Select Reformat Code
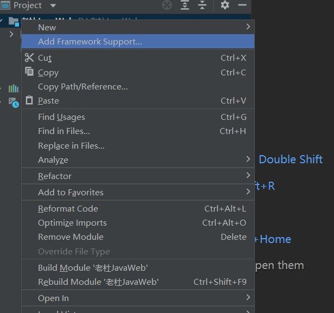334x313 pixels. click(x=68, y=209)
